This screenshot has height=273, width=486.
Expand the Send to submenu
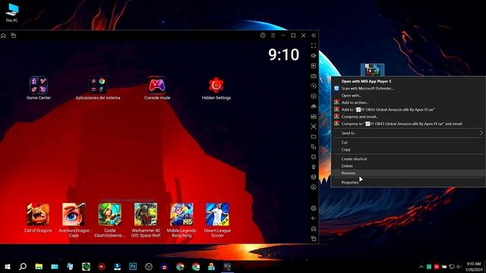(x=408, y=133)
